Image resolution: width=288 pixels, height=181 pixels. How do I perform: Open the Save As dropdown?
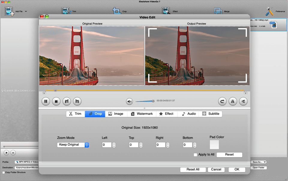click(x=258, y=162)
